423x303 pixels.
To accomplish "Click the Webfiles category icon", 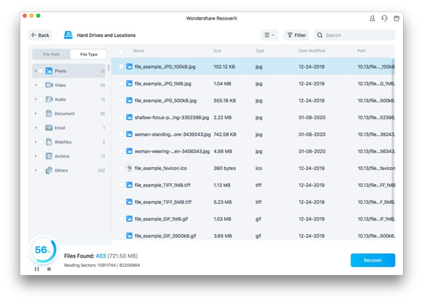I will (49, 142).
